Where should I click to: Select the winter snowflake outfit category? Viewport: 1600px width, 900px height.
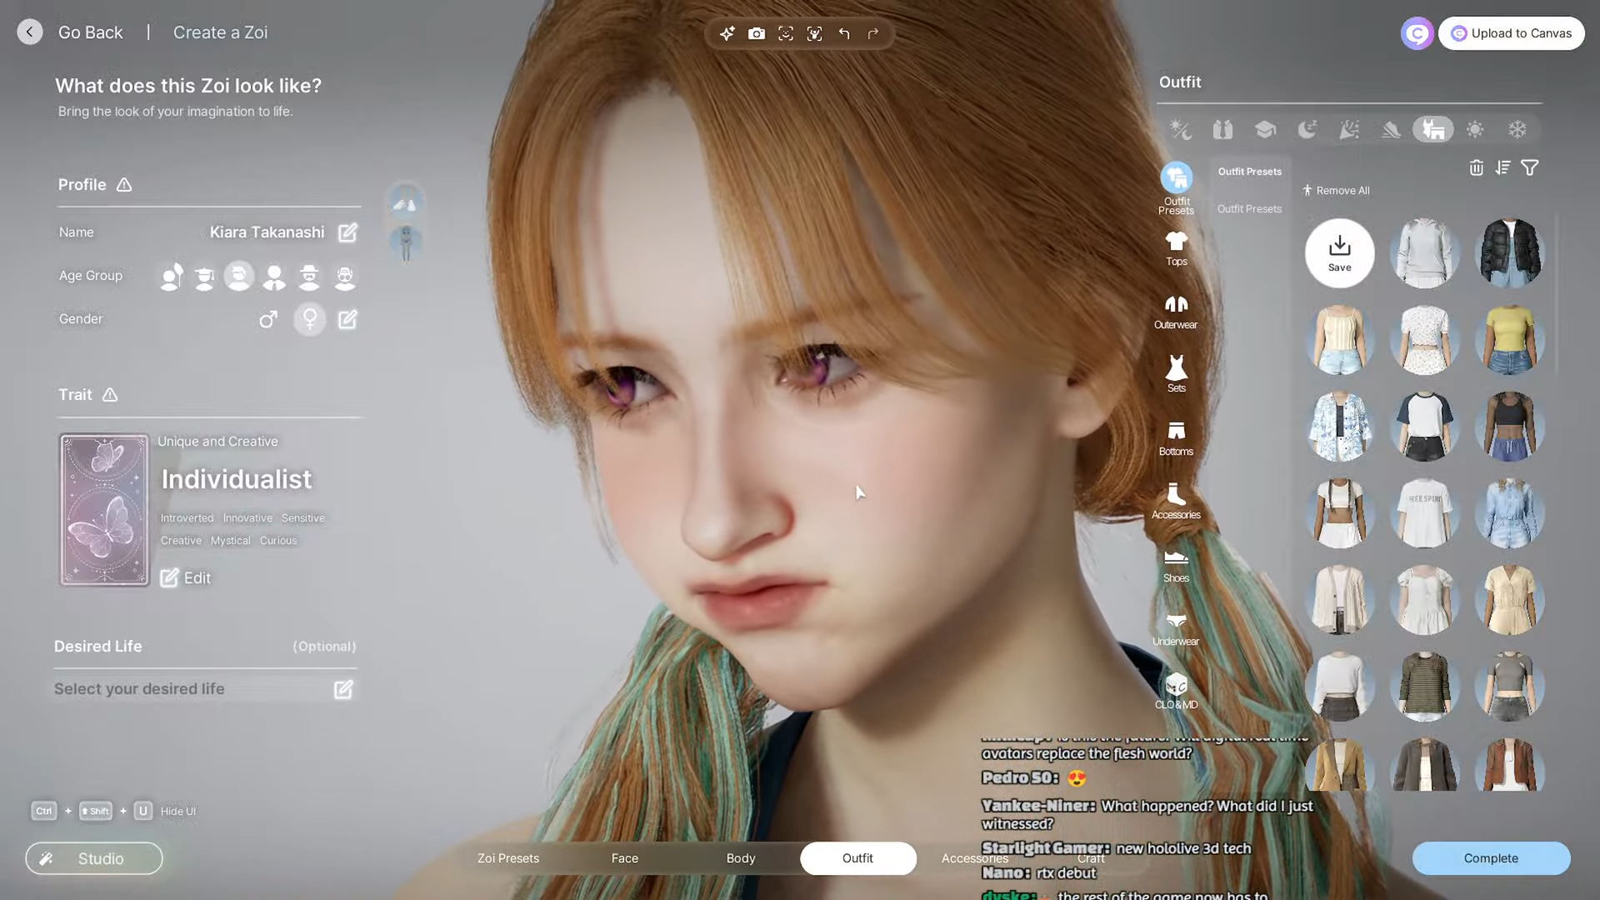click(x=1517, y=129)
